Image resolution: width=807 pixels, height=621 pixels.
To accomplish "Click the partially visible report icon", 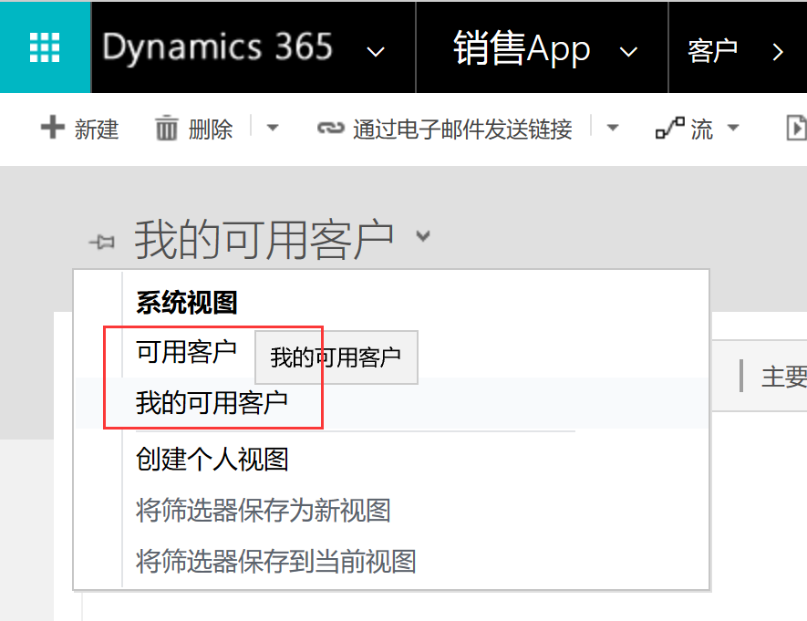I will click(x=797, y=128).
